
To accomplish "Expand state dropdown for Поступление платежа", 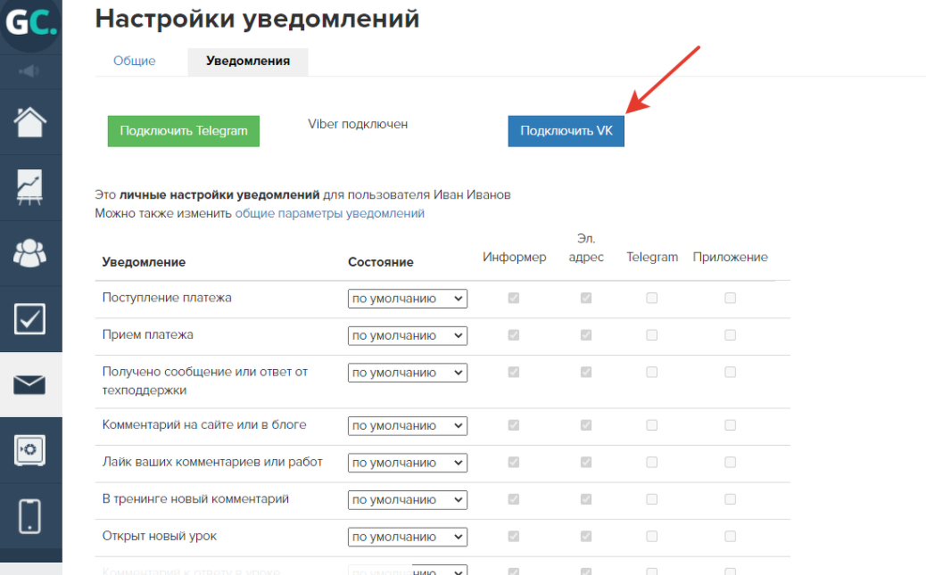I will 408,299.
